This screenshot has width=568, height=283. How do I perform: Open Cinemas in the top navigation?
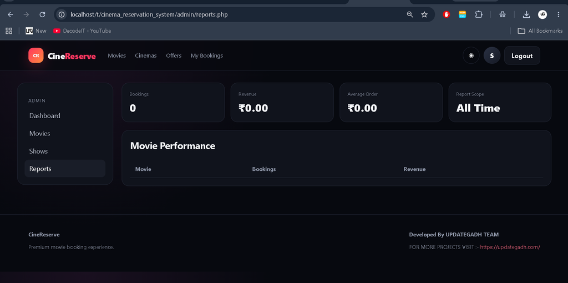point(146,55)
